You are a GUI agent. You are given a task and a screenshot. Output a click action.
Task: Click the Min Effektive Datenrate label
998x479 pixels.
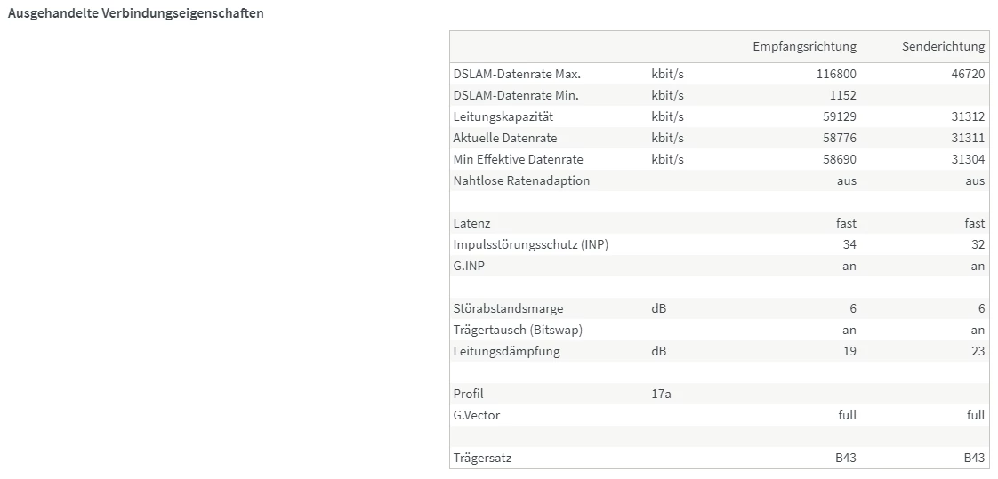pyautogui.click(x=518, y=159)
